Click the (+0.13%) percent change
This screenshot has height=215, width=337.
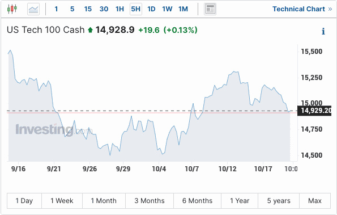[x=181, y=30]
